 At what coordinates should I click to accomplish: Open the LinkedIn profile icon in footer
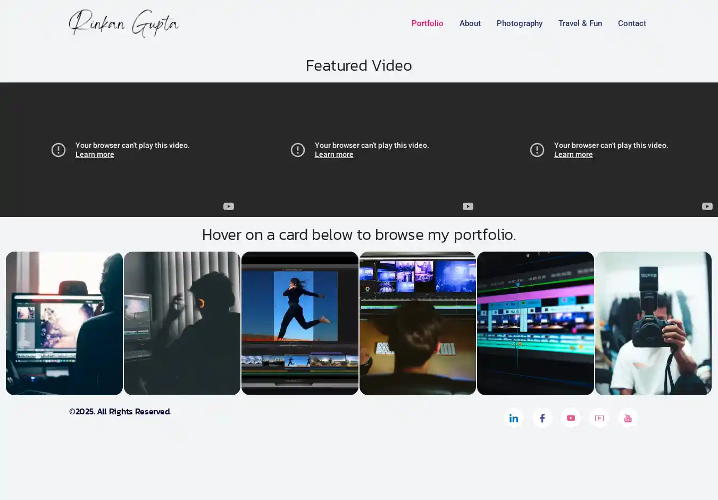[513, 418]
